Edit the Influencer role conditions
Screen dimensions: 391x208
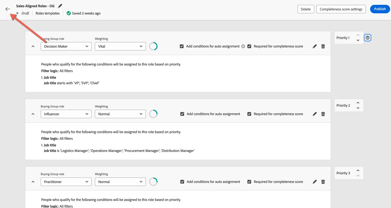tap(314, 114)
